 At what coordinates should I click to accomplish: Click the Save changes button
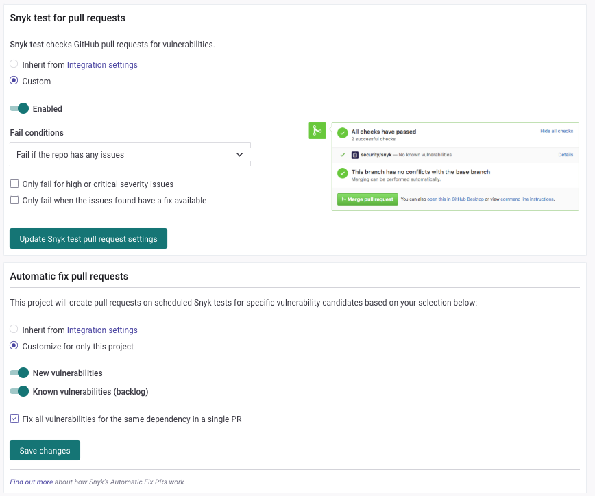(45, 451)
